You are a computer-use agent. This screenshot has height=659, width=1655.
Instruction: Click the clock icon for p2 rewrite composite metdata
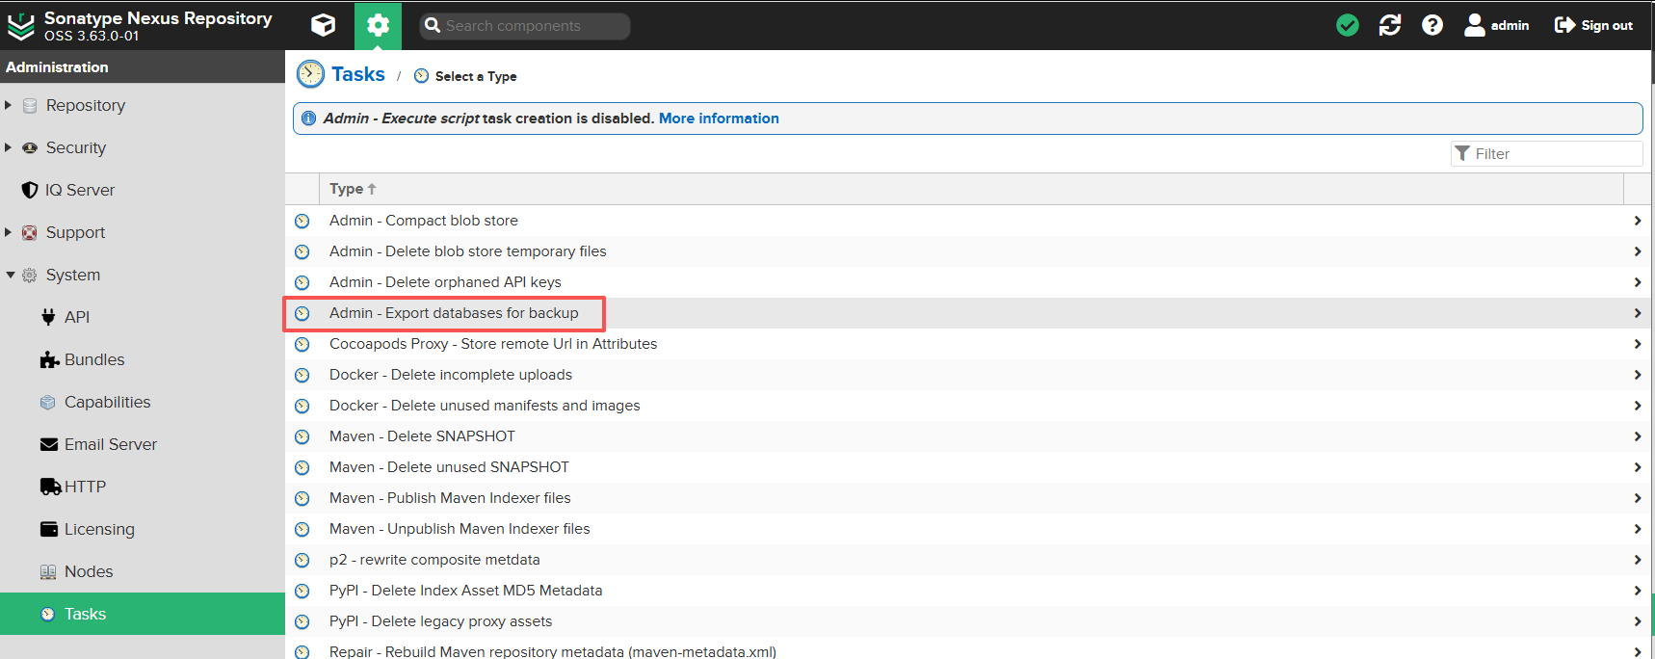coord(302,560)
